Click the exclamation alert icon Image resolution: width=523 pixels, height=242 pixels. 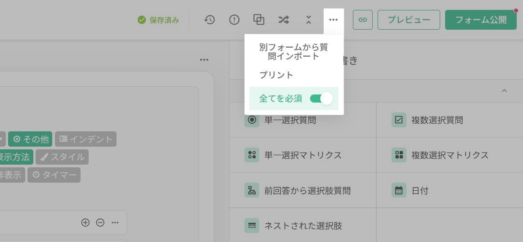[234, 20]
